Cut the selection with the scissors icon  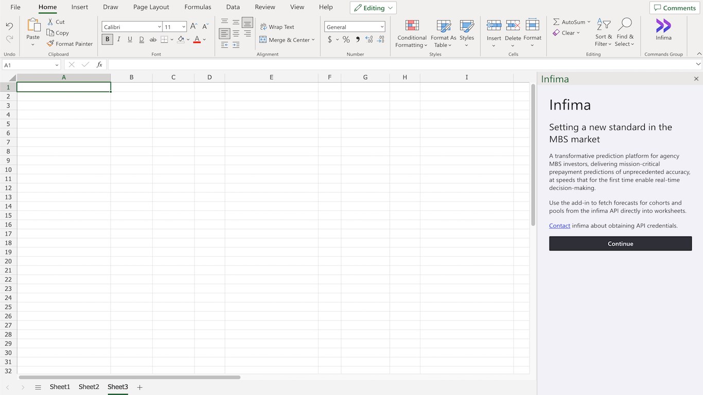[x=50, y=22]
